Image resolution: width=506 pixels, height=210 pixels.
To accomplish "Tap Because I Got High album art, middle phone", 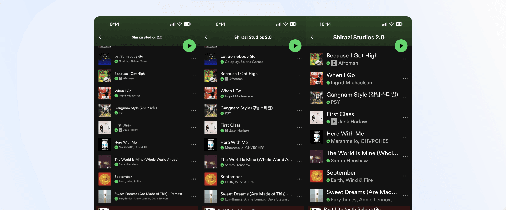I will pos(211,76).
